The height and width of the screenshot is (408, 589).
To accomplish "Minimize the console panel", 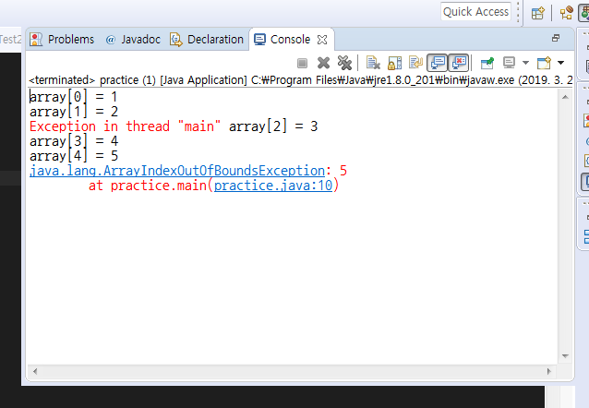I will 556,39.
